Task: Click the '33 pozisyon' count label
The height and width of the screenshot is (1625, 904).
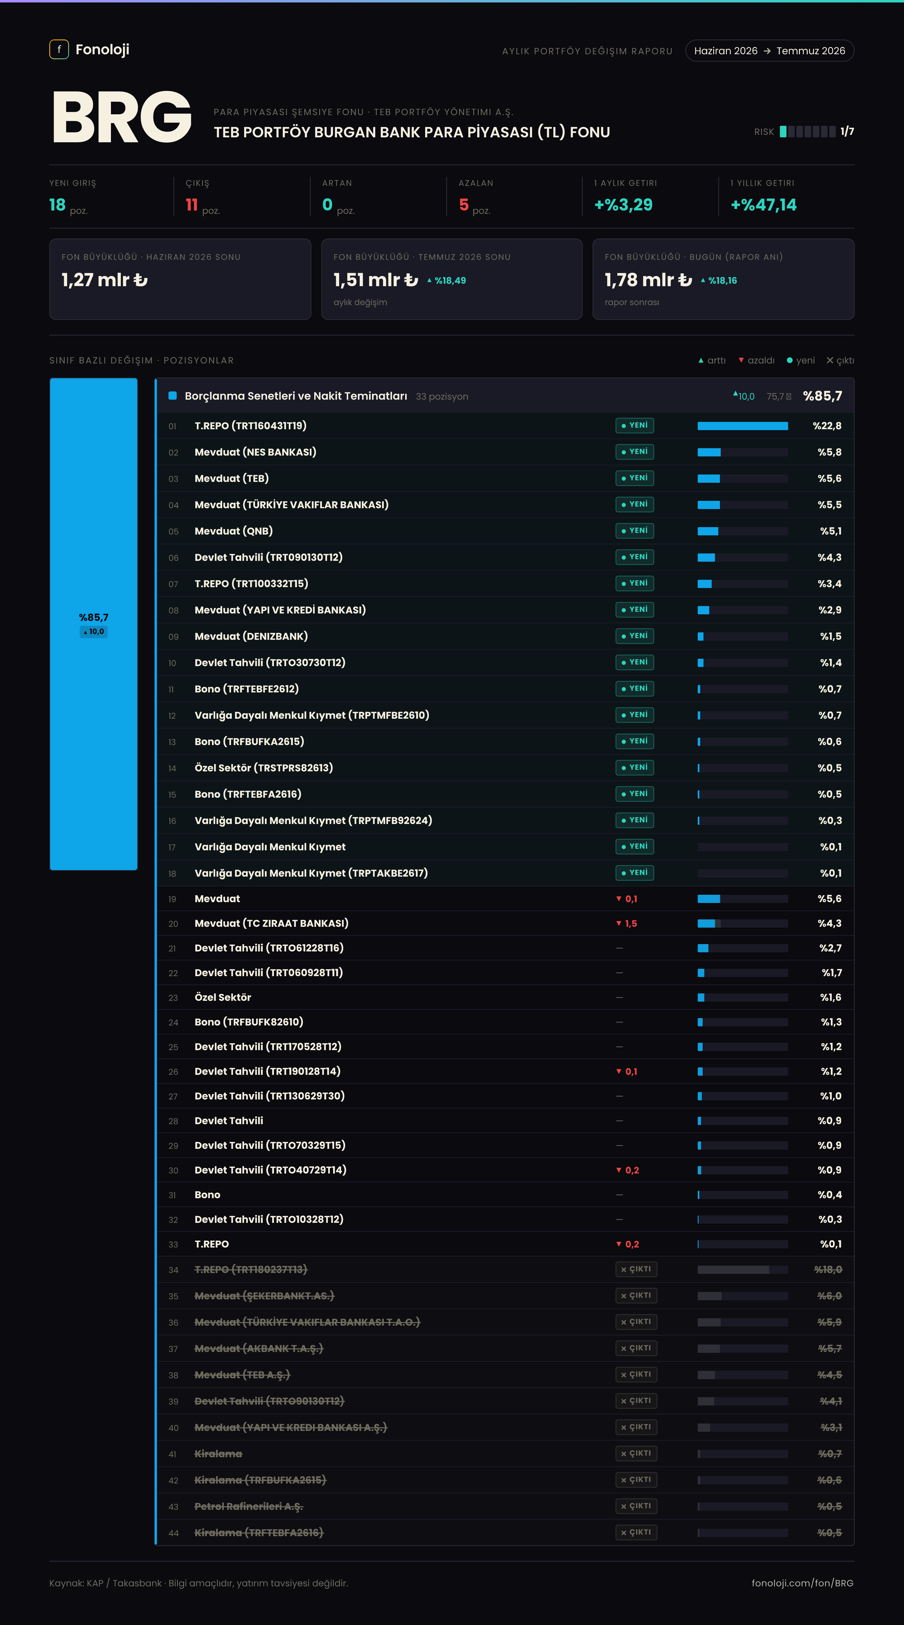Action: pos(442,397)
